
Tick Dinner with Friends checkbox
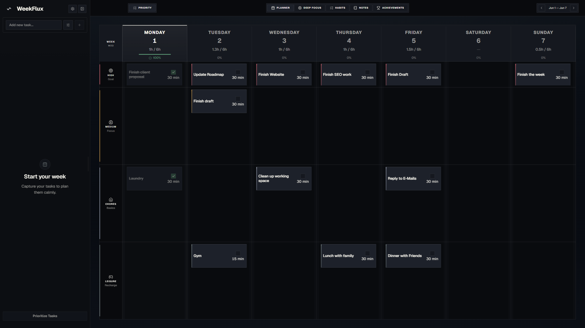432,253
